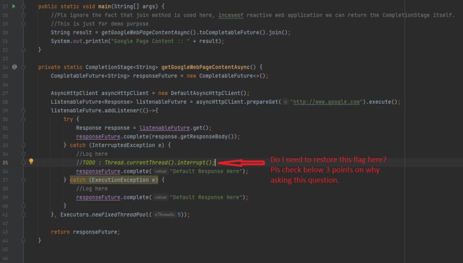Click the "nThreads:" inlay hint on line 41

point(164,215)
